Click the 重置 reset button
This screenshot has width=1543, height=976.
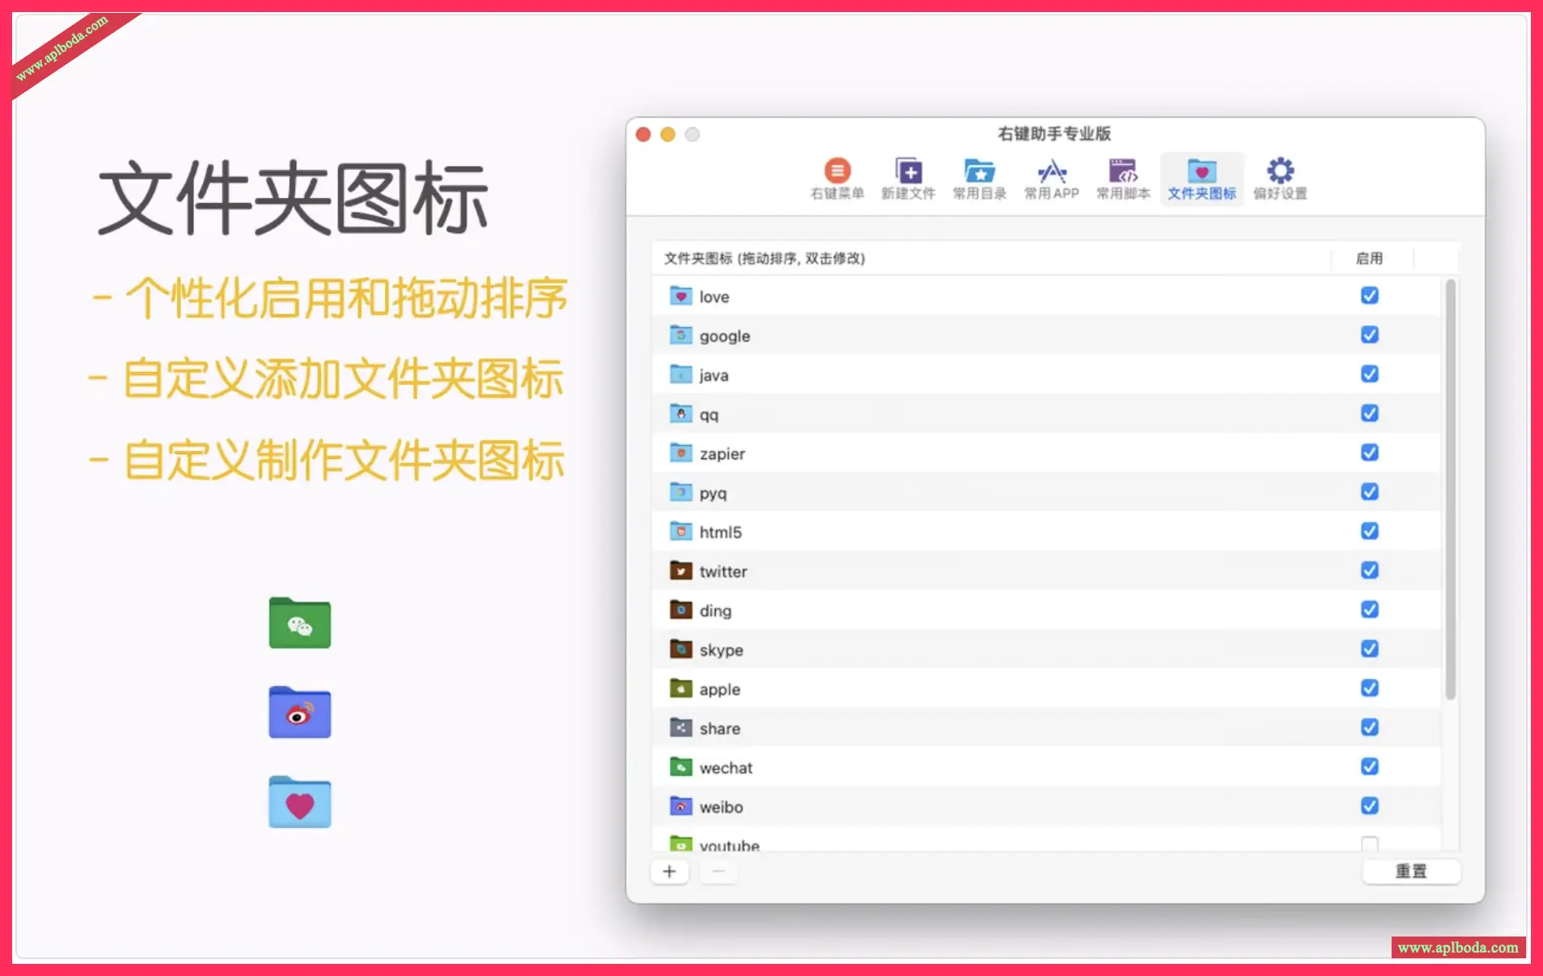[x=1410, y=871]
